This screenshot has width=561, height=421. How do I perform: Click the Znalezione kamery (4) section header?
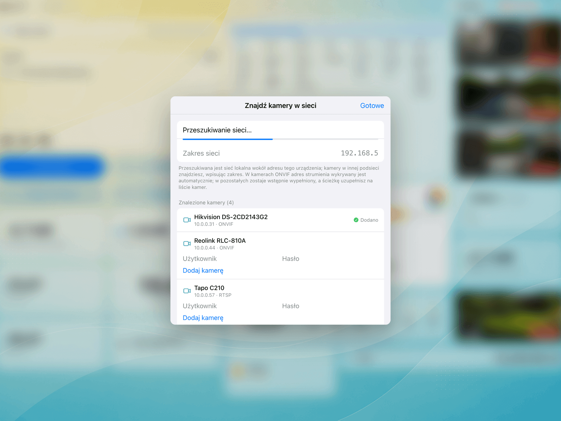pos(206,202)
